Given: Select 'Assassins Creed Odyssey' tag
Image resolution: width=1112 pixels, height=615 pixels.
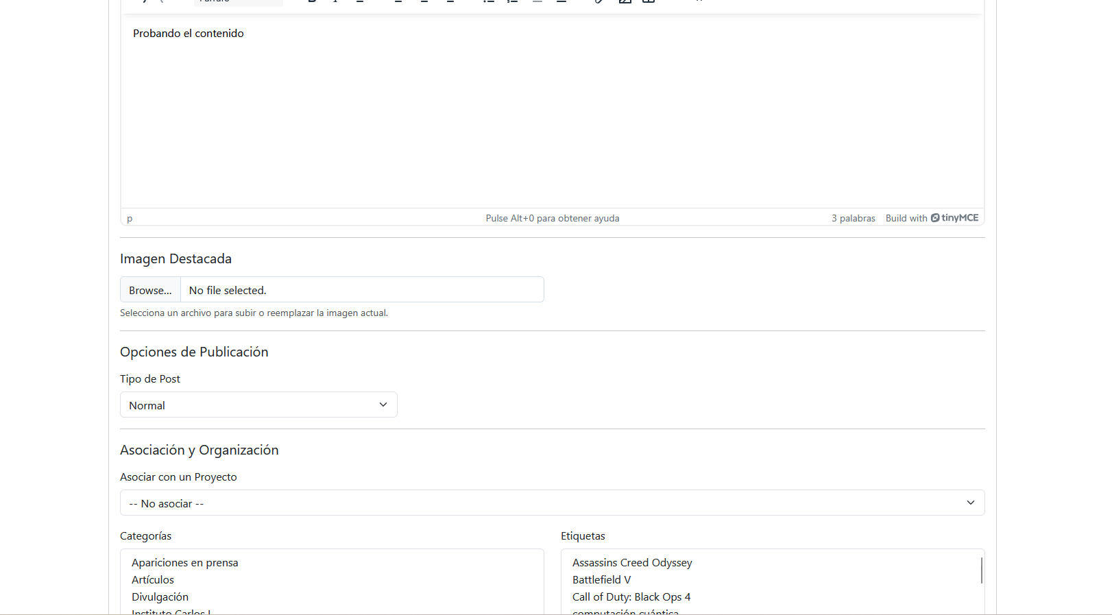Looking at the screenshot, I should 632,563.
